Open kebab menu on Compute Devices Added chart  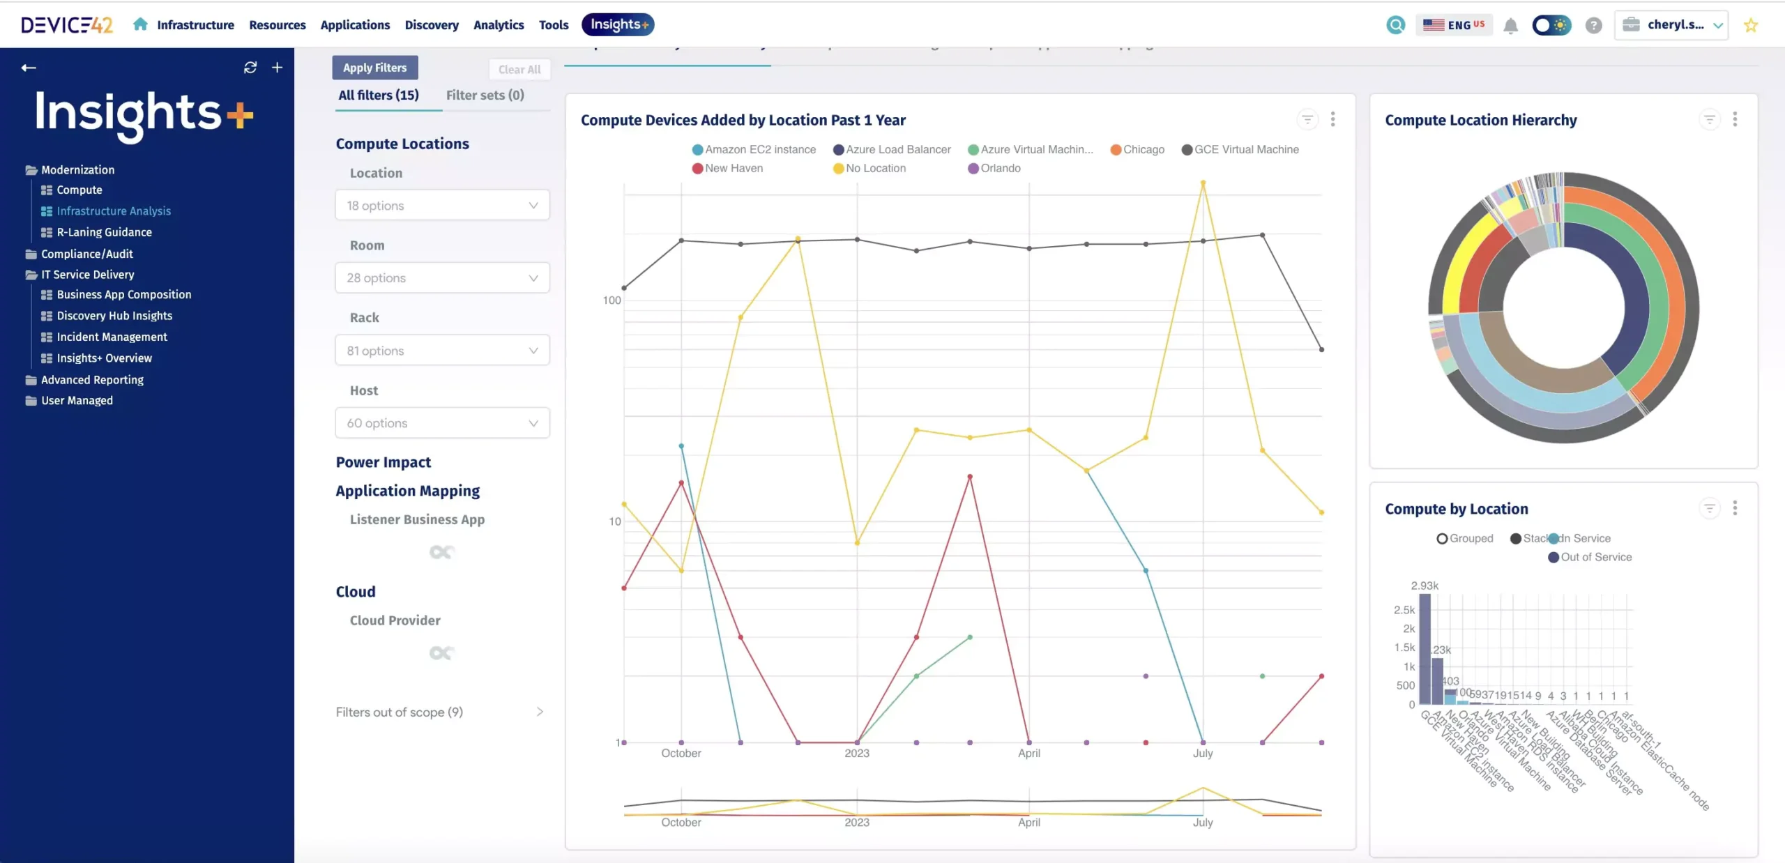point(1332,119)
